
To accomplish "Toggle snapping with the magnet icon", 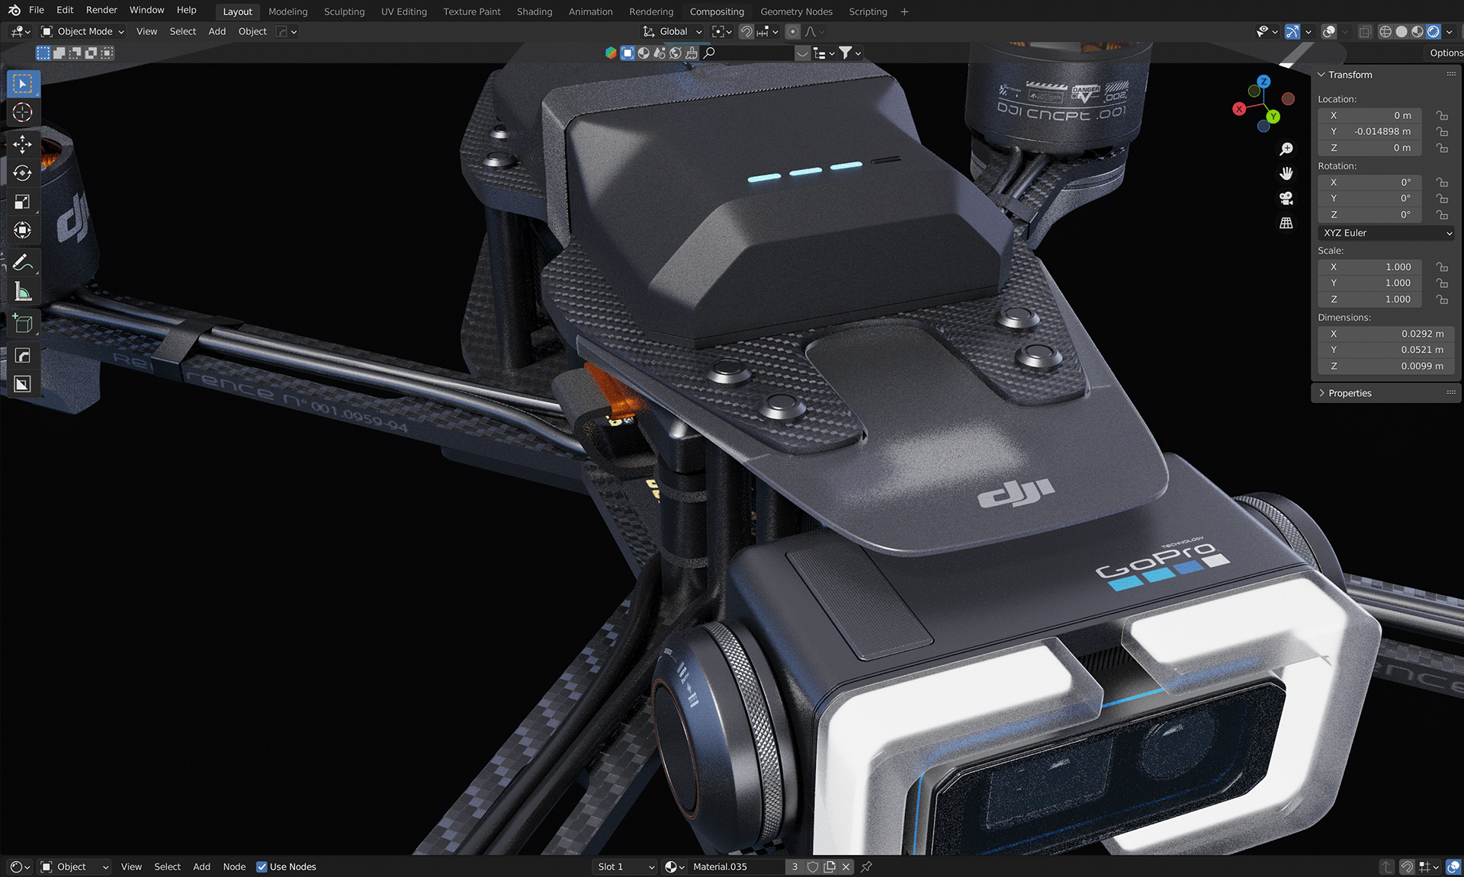I will click(x=746, y=31).
